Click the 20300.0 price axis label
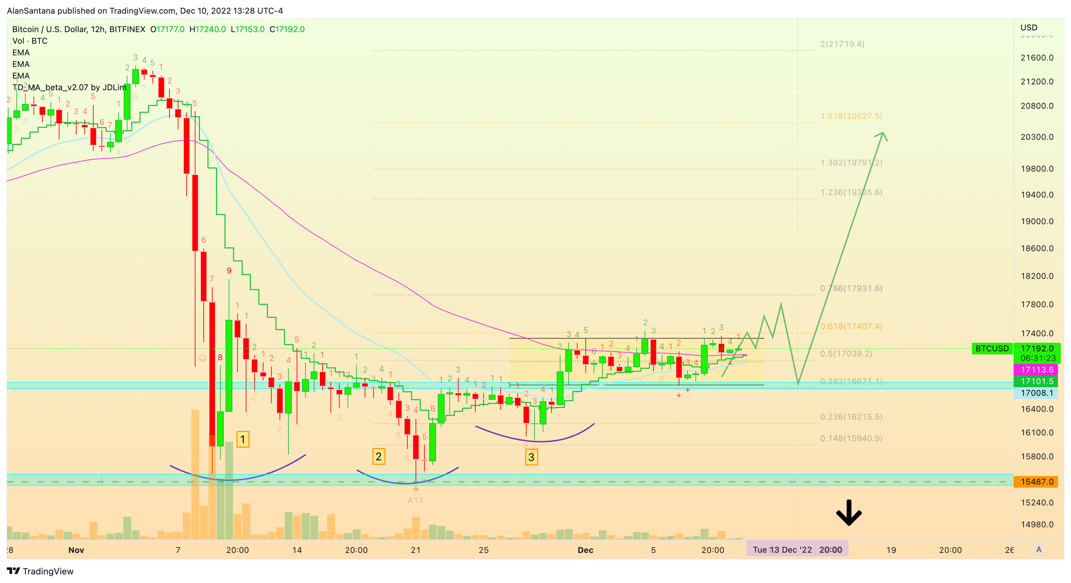Image resolution: width=1071 pixels, height=583 pixels. point(1037,137)
